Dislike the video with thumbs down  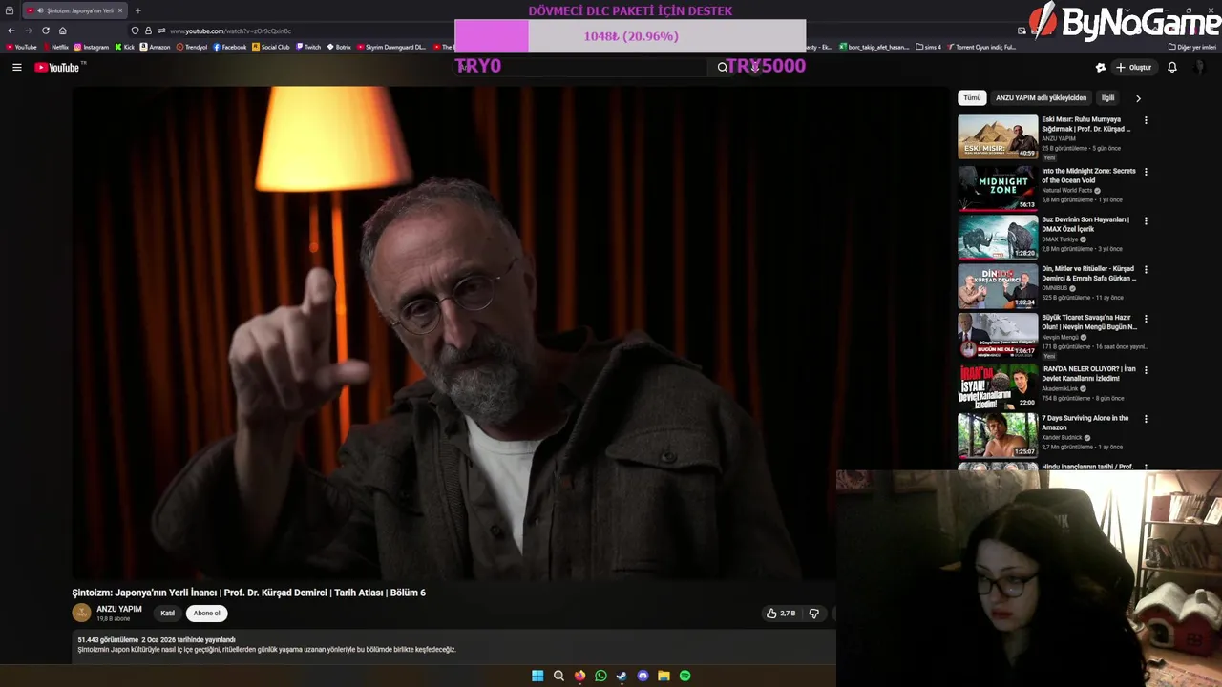[x=814, y=614]
